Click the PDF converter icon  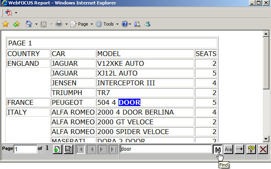(9, 13)
